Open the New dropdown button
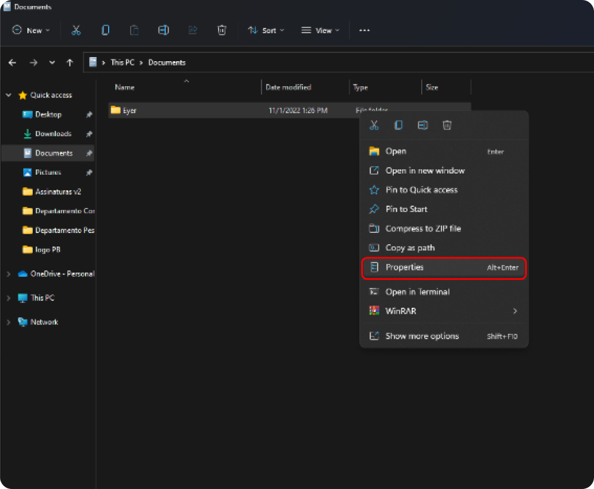Image resolution: width=594 pixels, height=489 pixels. coord(31,30)
